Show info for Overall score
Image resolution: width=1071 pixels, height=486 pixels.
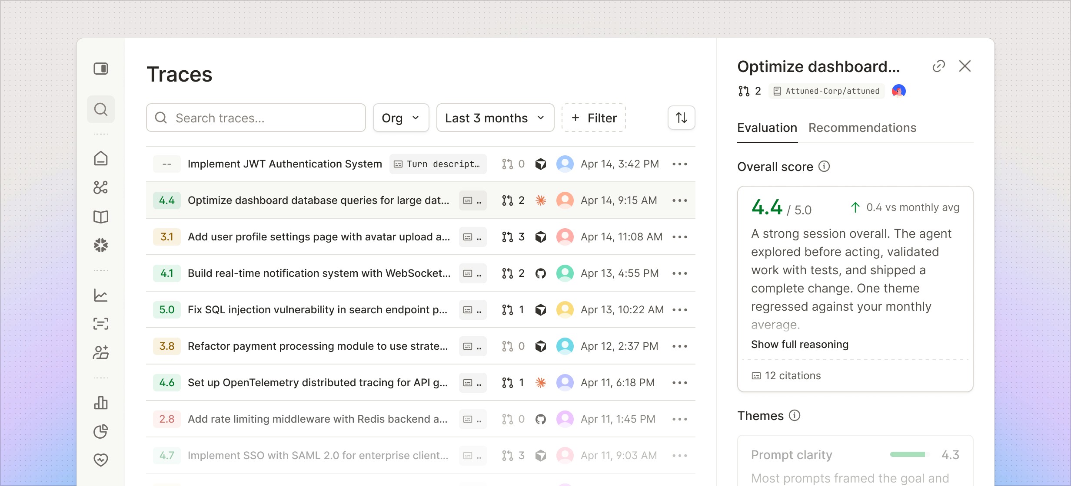[x=824, y=167]
